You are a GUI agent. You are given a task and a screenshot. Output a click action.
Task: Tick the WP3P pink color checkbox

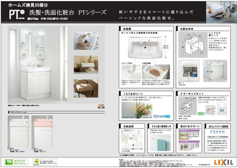click(32, 148)
